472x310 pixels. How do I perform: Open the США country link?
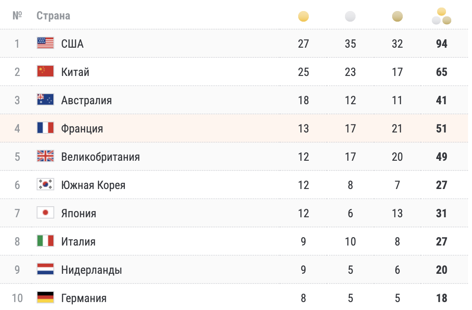(x=72, y=44)
